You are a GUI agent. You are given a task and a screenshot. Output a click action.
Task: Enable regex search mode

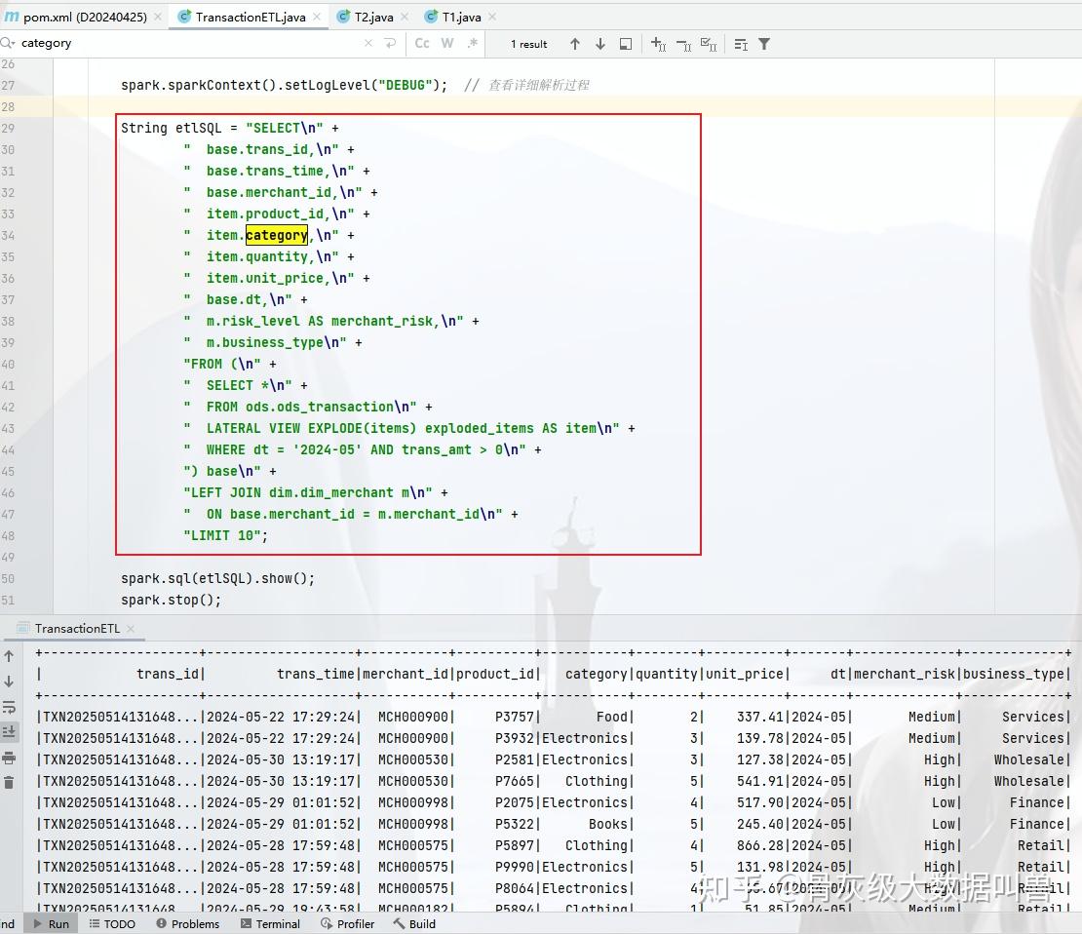pos(472,43)
